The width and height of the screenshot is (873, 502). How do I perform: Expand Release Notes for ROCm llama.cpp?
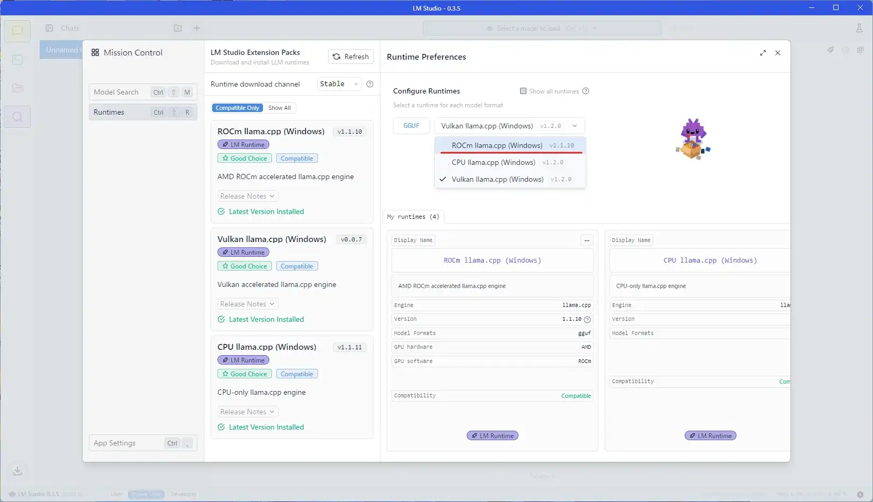(247, 196)
